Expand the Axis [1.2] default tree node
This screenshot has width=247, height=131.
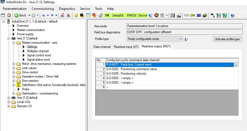point(9,98)
